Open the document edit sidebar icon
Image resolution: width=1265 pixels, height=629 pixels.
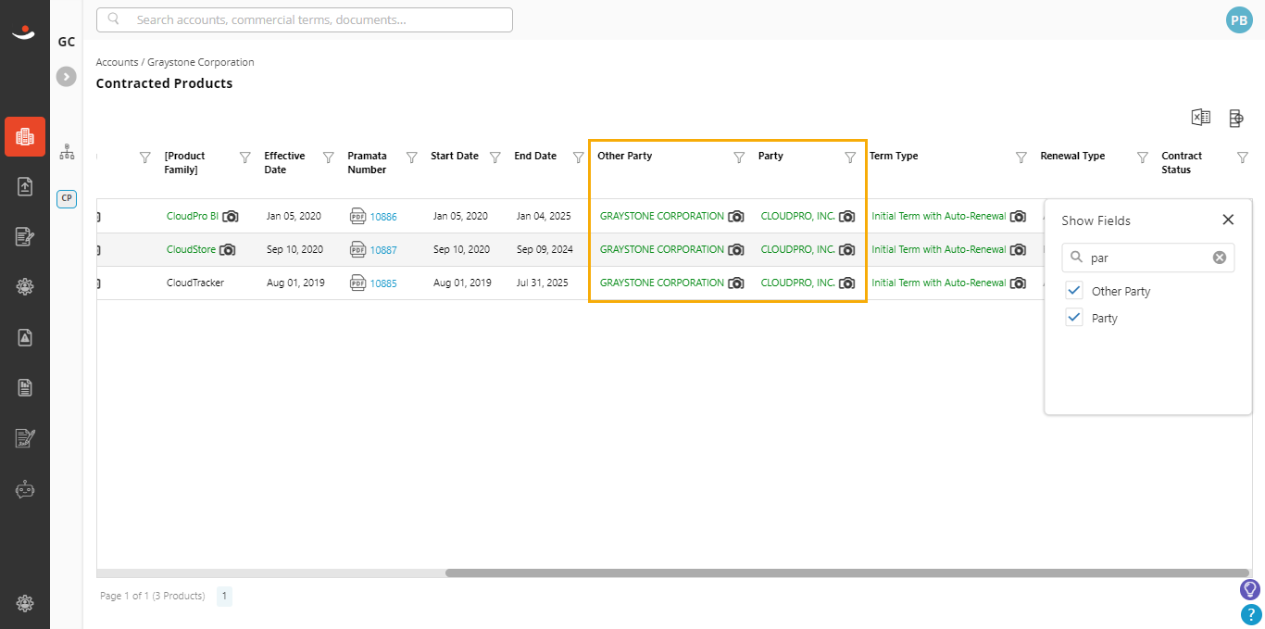click(x=25, y=237)
